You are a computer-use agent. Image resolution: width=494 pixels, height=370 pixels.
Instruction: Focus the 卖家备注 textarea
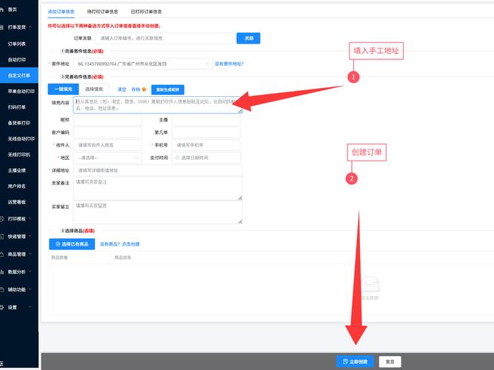point(158,189)
